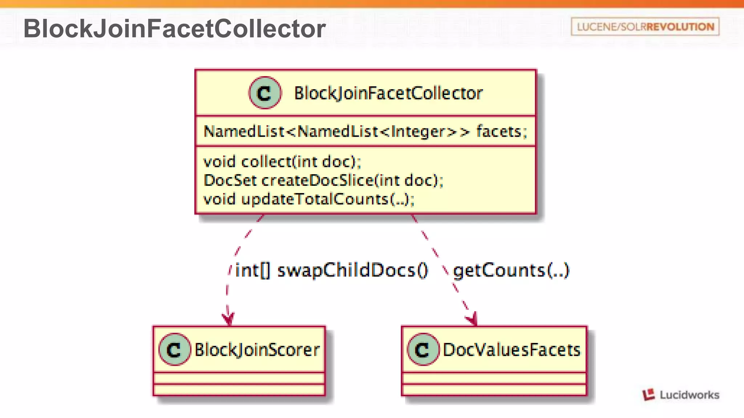Viewport: 744px width, 418px height.
Task: Click the 'getCounts(..)' arrow label
Action: pyautogui.click(x=511, y=270)
